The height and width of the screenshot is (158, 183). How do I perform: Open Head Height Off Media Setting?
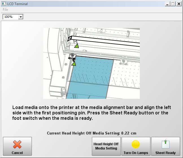106,146
